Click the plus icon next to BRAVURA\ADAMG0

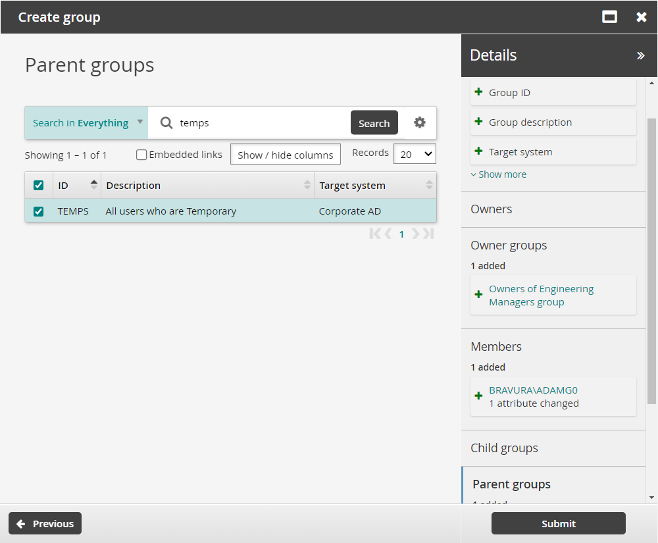478,396
